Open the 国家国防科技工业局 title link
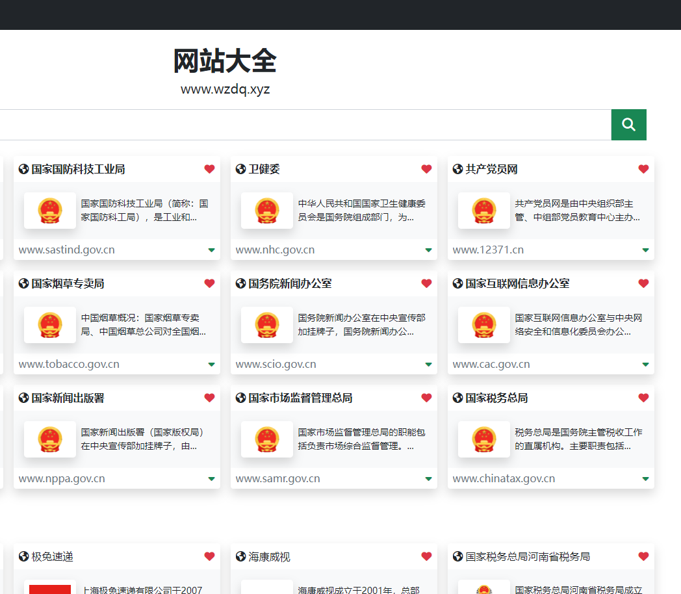 pos(78,169)
